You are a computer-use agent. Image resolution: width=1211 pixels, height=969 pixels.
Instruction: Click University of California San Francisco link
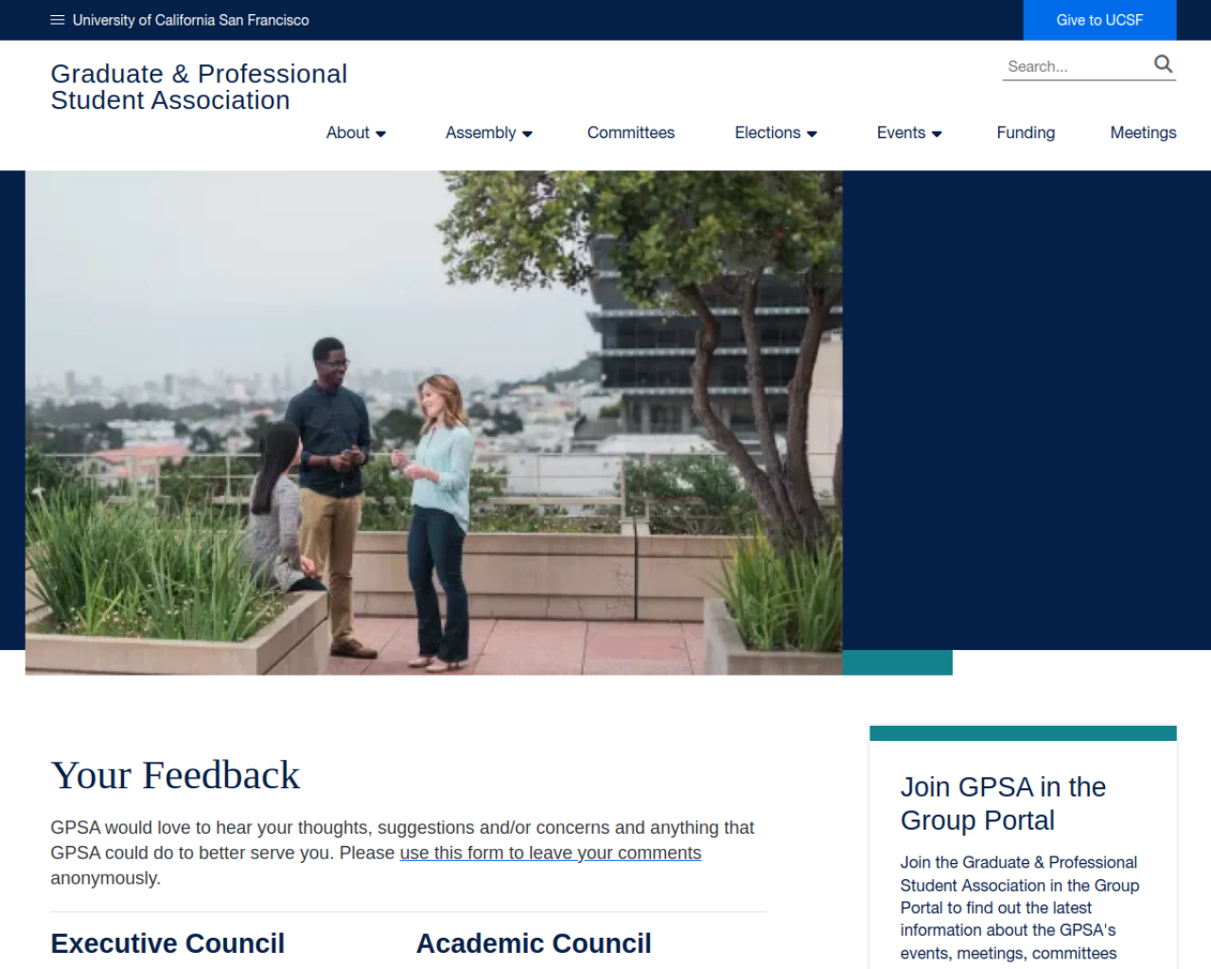[x=191, y=20]
